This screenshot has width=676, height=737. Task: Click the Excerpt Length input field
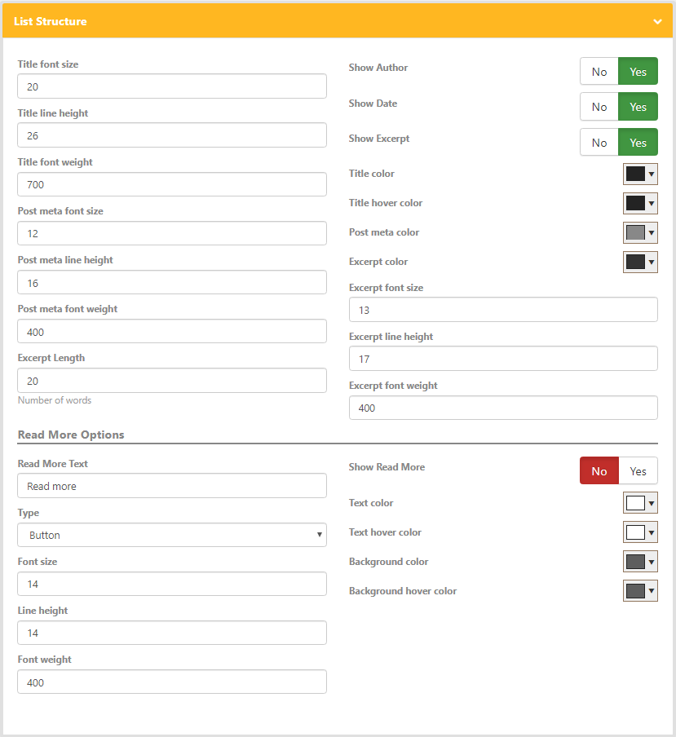[172, 380]
